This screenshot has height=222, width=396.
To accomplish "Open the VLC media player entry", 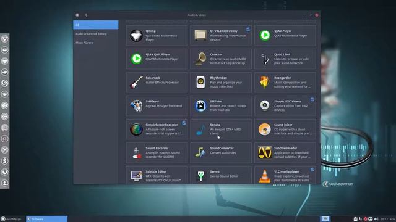I will coord(285,175).
